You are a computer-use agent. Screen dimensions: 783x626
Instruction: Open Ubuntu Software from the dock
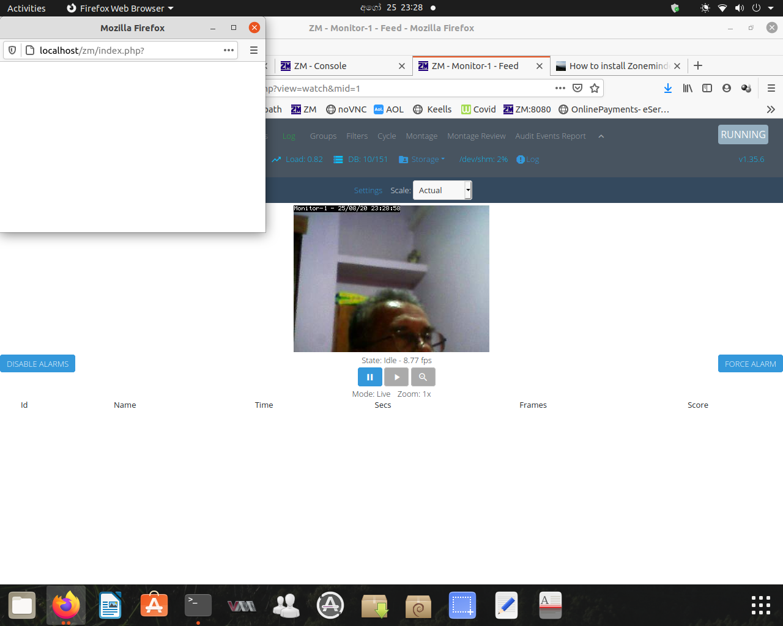(154, 605)
